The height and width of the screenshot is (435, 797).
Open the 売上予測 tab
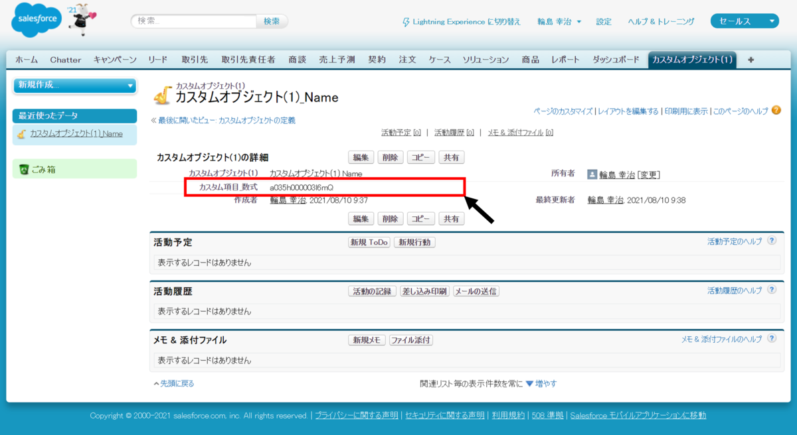coord(337,60)
